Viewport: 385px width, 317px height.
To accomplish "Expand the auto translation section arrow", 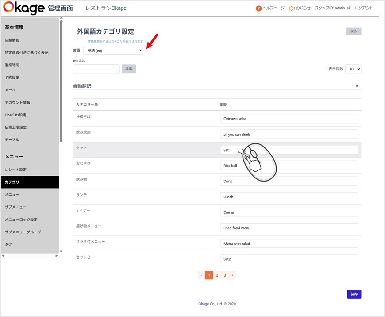I will pyautogui.click(x=357, y=86).
